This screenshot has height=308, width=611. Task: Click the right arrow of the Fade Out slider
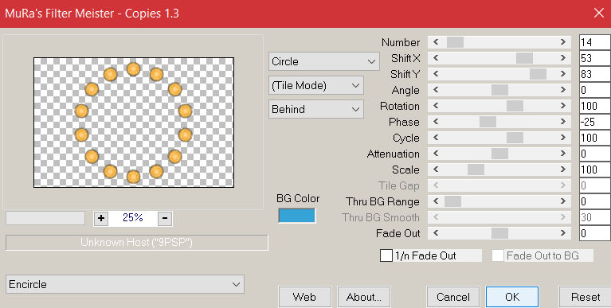(563, 233)
